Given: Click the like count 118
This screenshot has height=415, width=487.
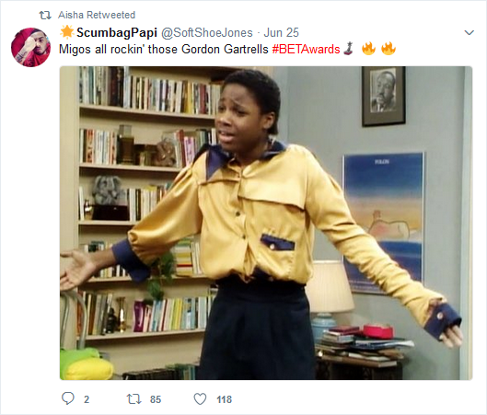Looking at the screenshot, I should click(x=225, y=399).
